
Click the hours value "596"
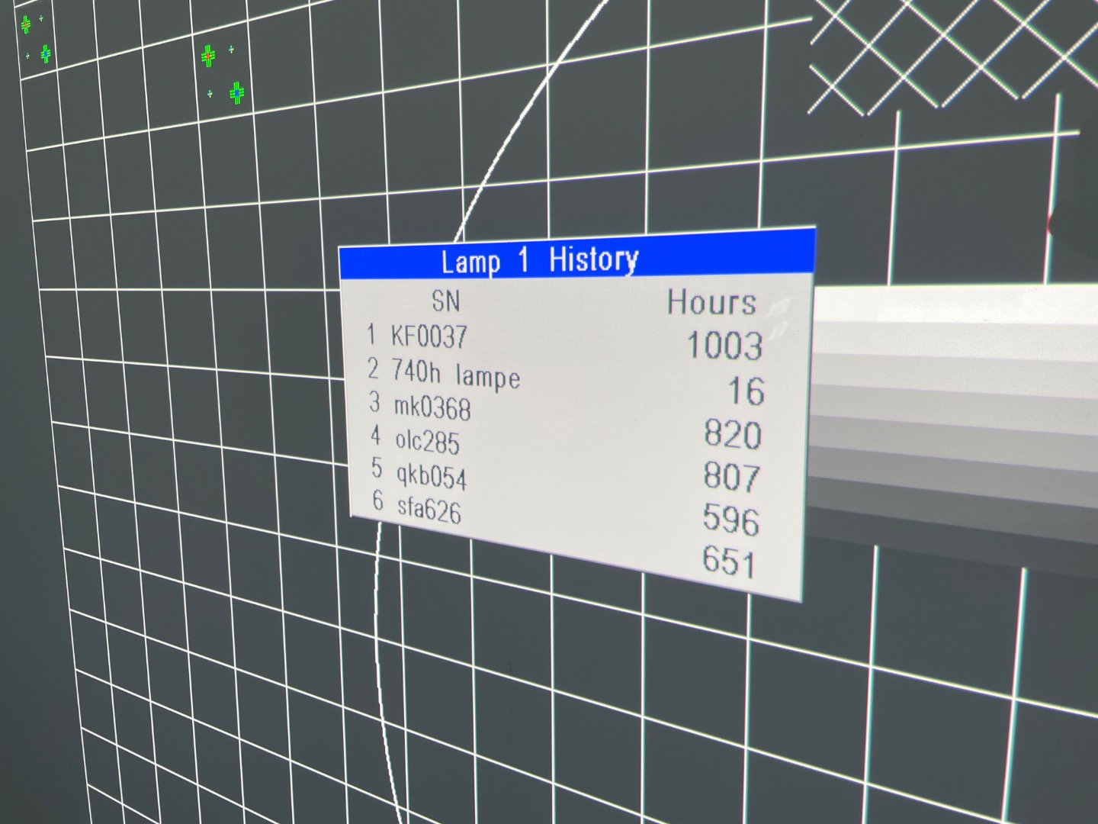tap(731, 519)
